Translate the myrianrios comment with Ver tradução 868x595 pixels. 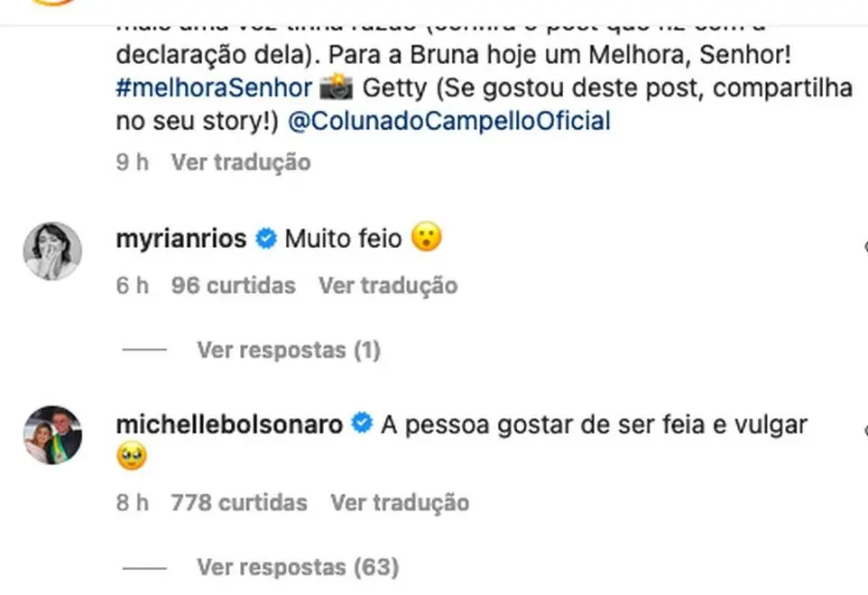tap(388, 286)
